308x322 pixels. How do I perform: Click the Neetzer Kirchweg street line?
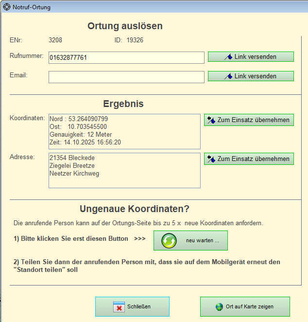(x=74, y=174)
